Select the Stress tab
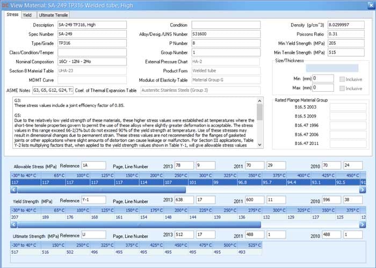The height and width of the screenshot is (268, 376). 12,15
